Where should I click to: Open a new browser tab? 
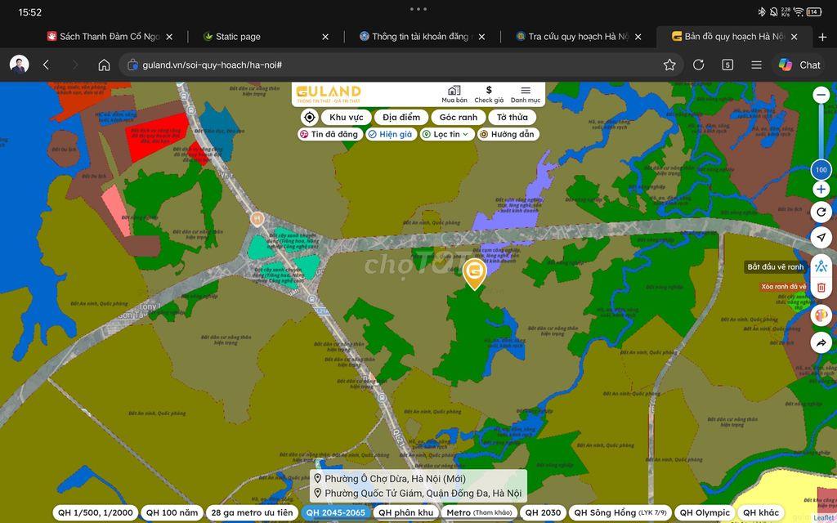click(822, 37)
